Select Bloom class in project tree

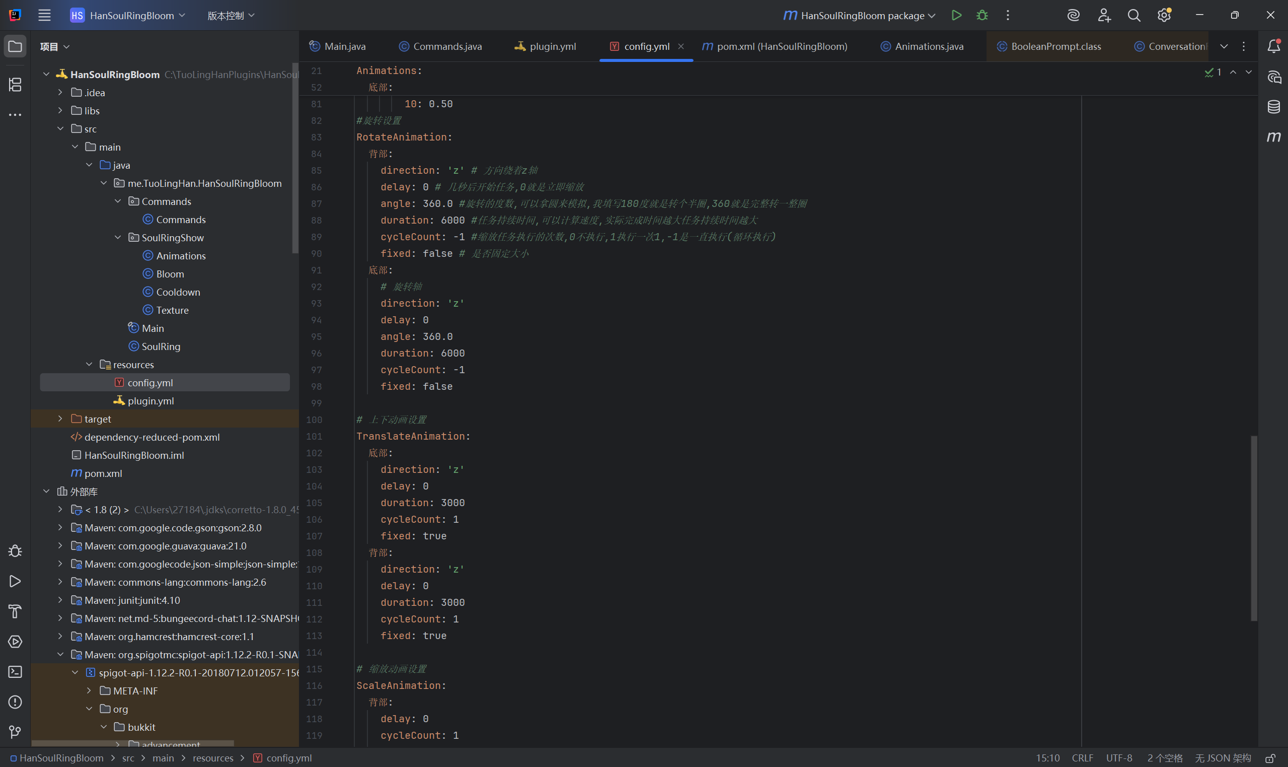click(x=170, y=274)
